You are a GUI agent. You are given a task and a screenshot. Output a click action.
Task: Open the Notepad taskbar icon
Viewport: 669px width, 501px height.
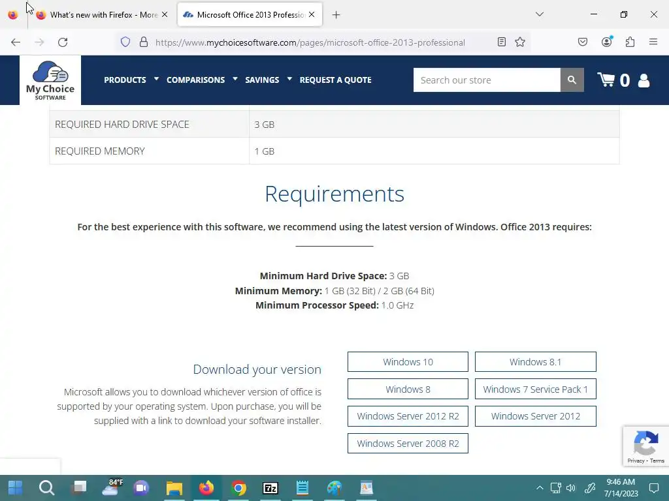(302, 488)
